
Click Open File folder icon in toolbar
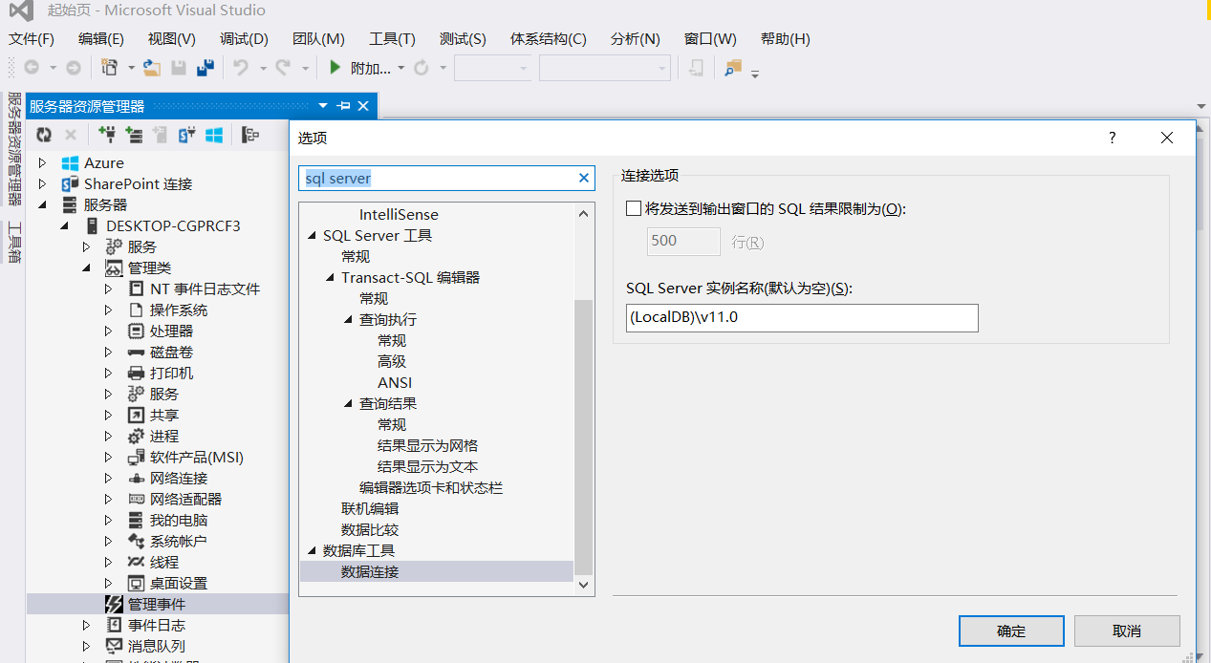point(151,68)
